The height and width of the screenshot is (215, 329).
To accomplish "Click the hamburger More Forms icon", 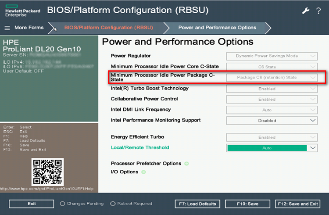I will tap(7, 28).
